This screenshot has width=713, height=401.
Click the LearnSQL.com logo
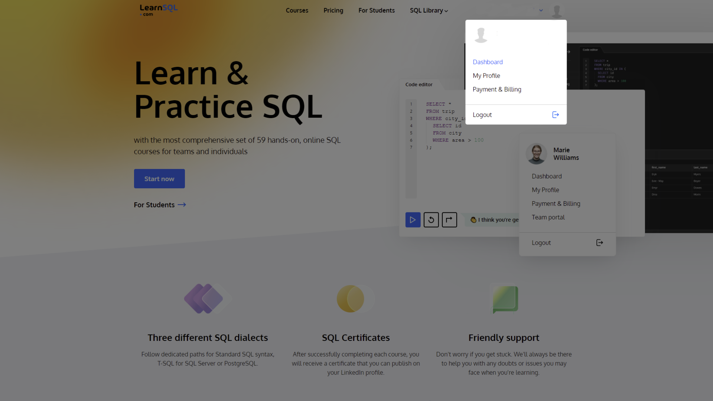pos(159,10)
